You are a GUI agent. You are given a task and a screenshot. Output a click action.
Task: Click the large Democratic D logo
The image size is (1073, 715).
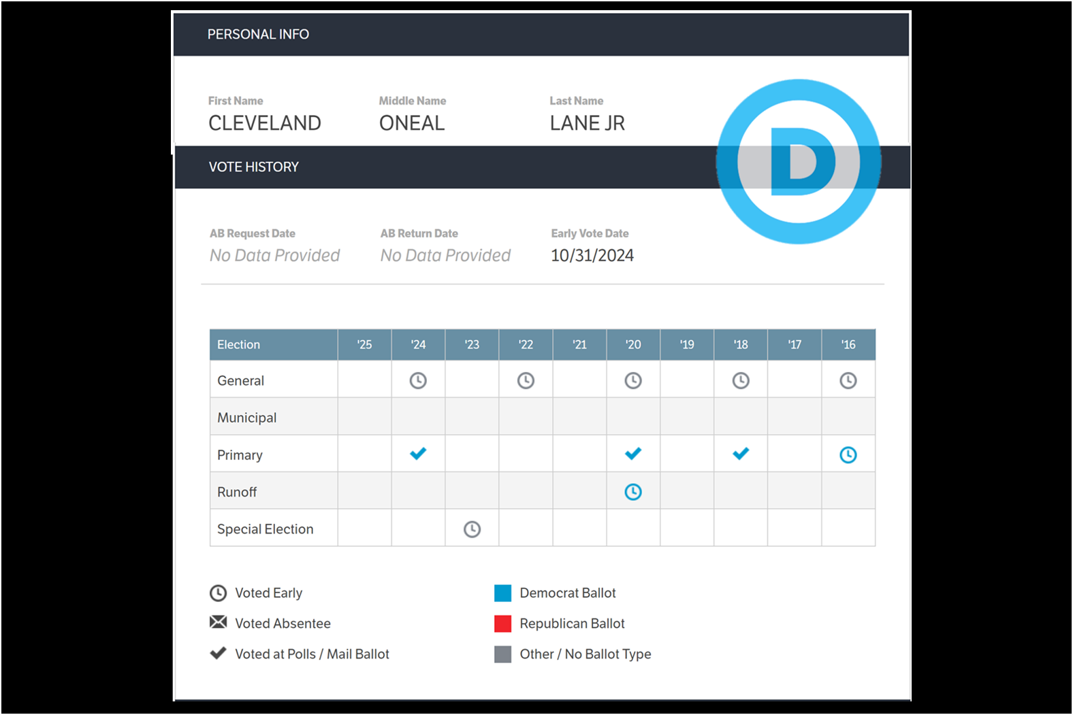tap(799, 162)
